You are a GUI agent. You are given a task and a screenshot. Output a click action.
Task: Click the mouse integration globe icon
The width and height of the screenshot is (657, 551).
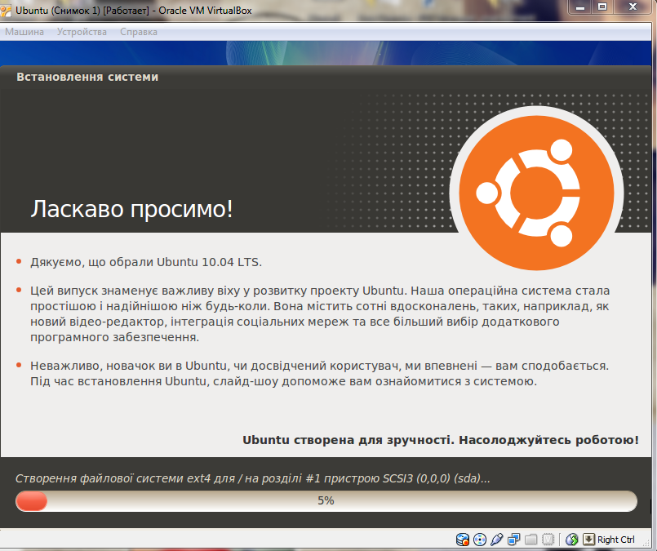[571, 540]
